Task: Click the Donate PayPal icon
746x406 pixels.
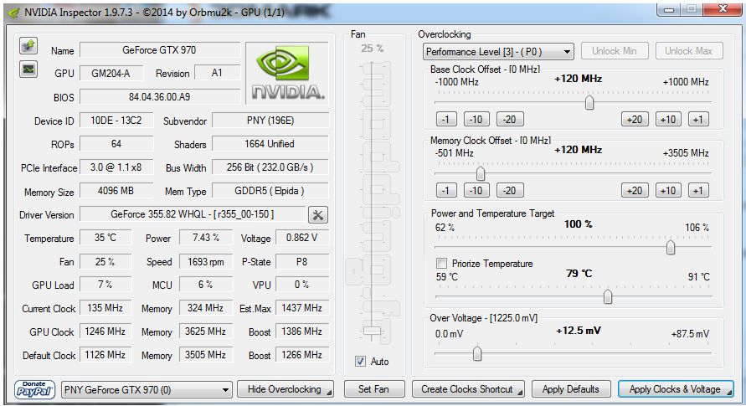Action: pos(34,389)
